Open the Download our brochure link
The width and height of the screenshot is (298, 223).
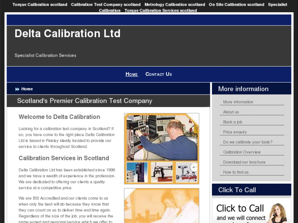(x=244, y=162)
